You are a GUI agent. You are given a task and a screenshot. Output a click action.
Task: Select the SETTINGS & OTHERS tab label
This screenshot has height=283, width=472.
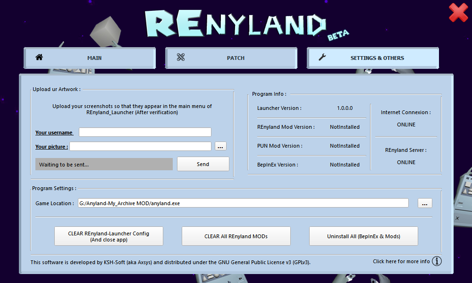[x=377, y=58]
